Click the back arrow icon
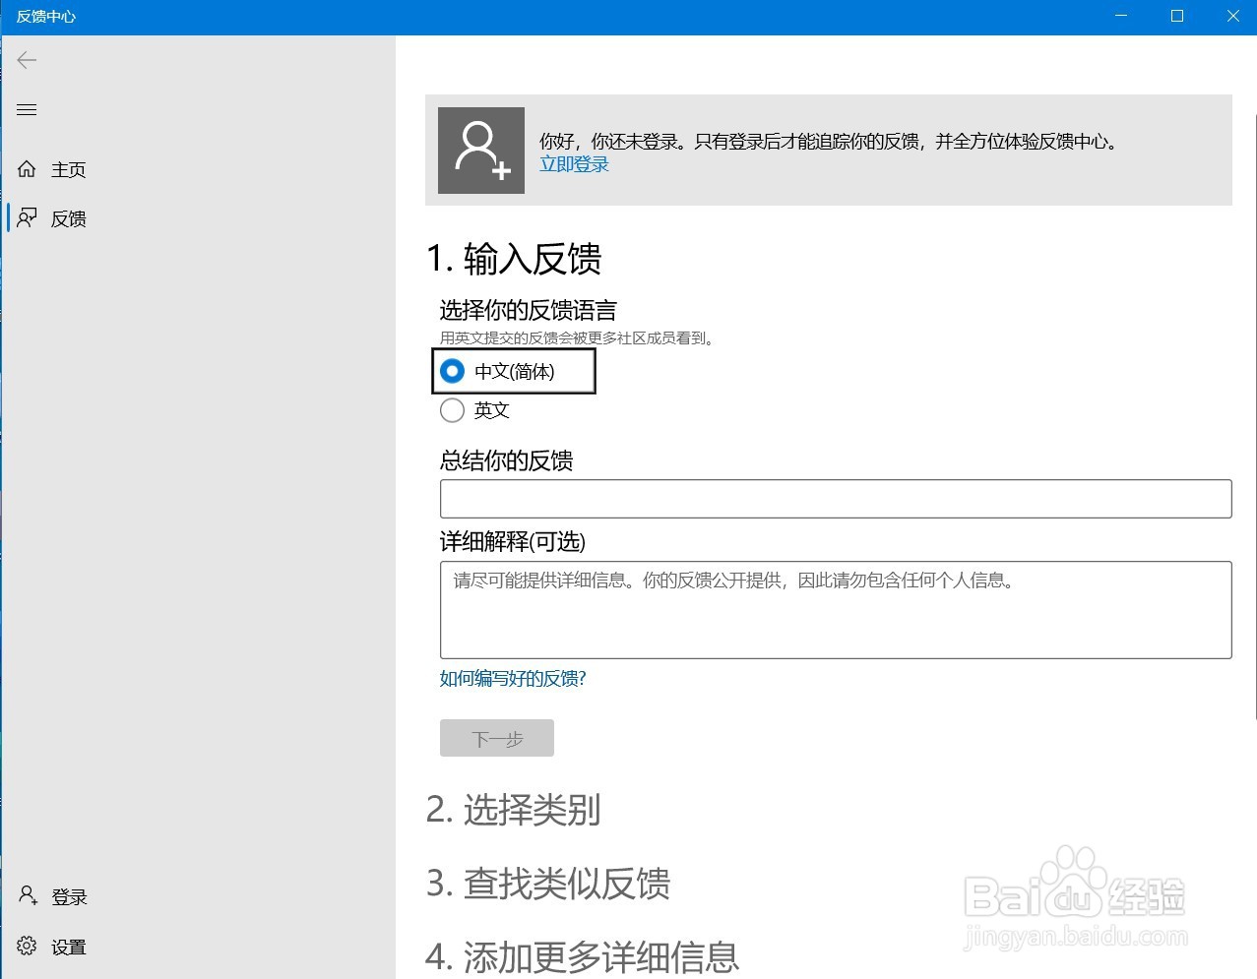This screenshot has height=979, width=1257. click(x=27, y=60)
